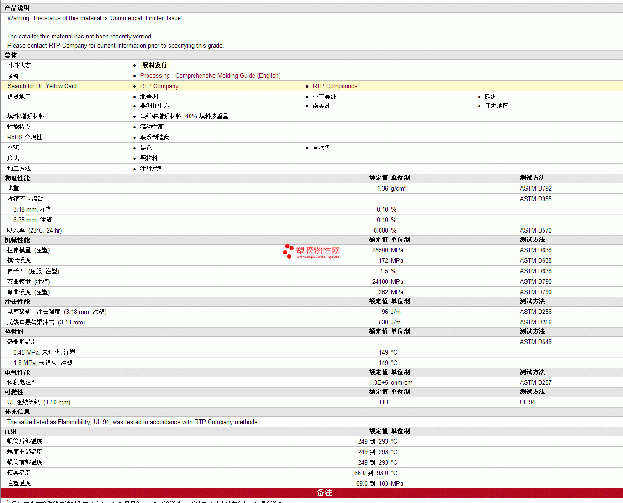Select the 限制发行 highlighted status text

point(154,65)
